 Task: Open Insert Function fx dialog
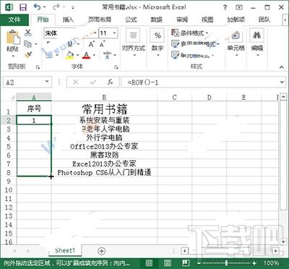point(111,82)
